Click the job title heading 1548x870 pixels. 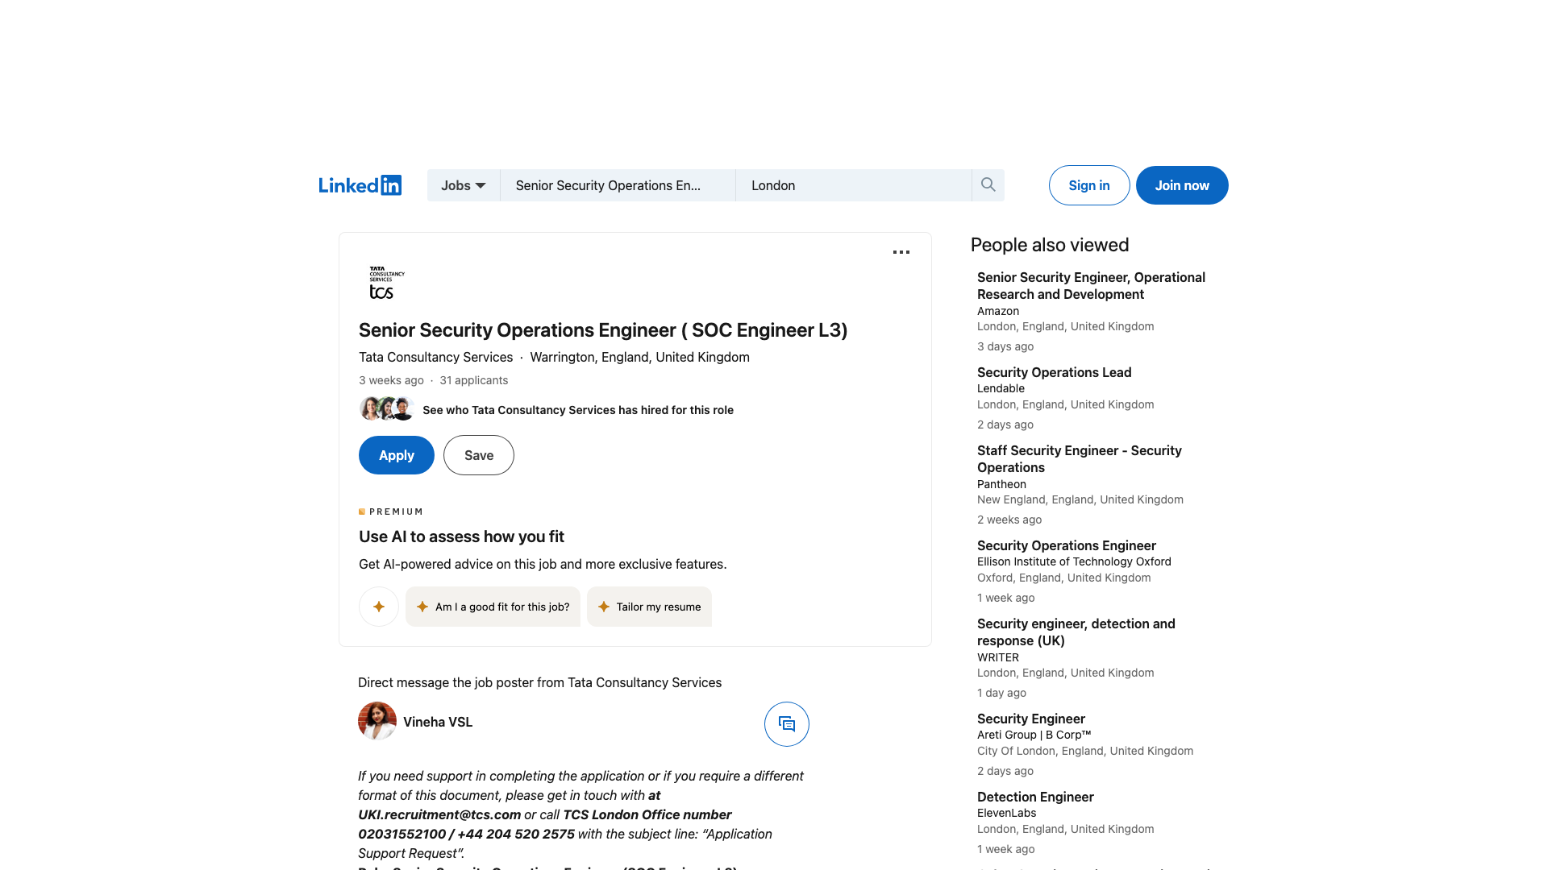pos(603,330)
